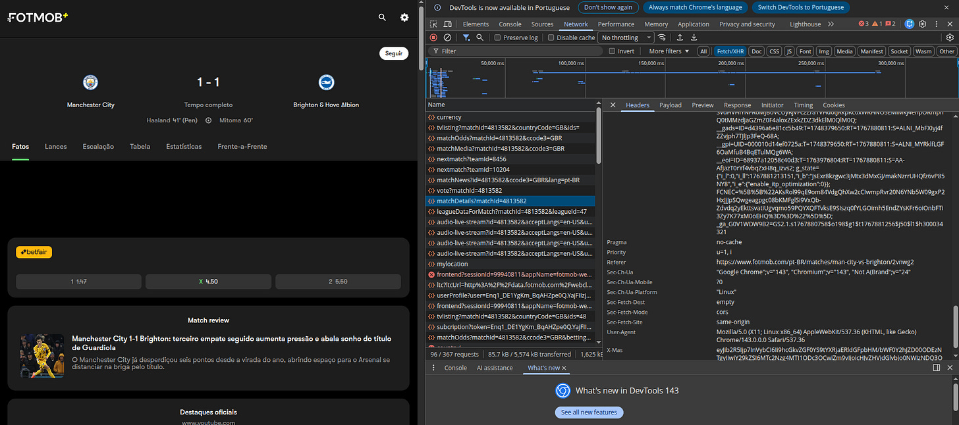The image size is (959, 425).
Task: Toggle the CSS filter chip
Action: point(774,51)
